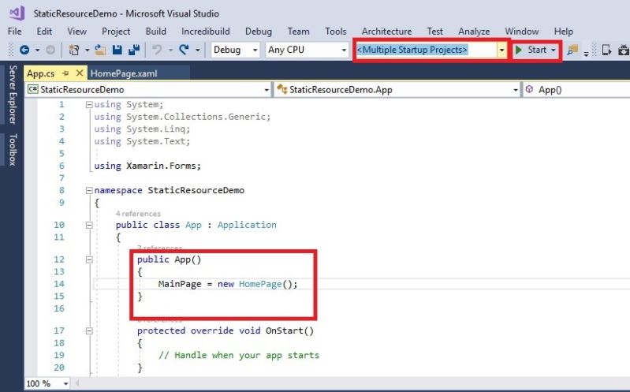The width and height of the screenshot is (630, 392).
Task: Click the Save All icon
Action: coord(134,50)
